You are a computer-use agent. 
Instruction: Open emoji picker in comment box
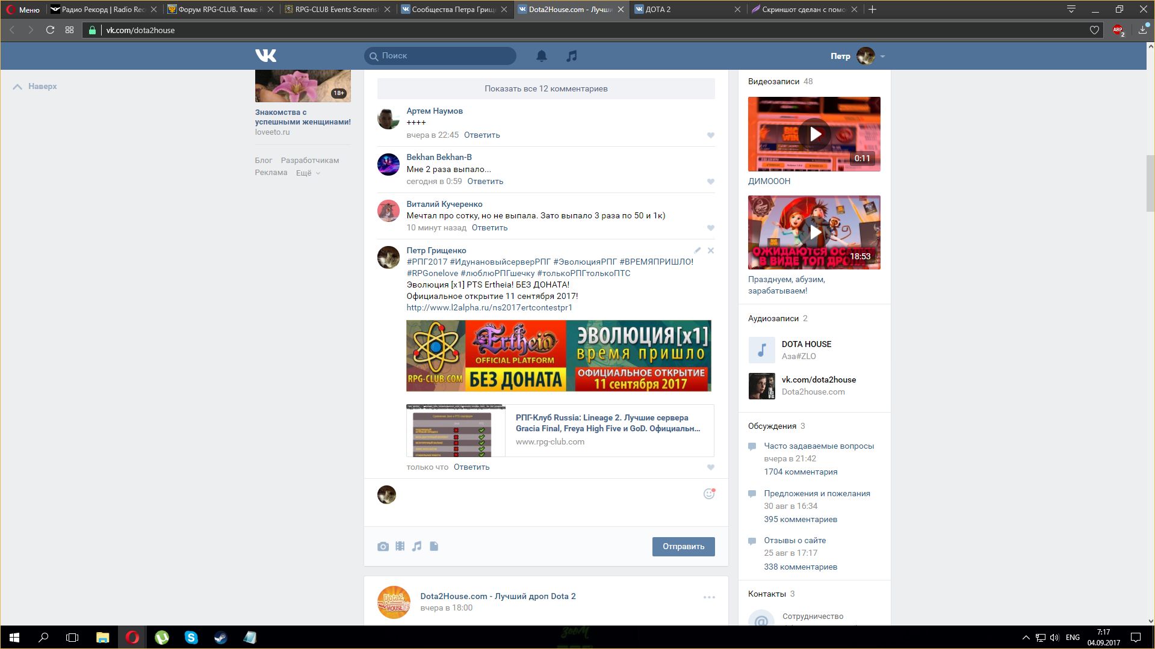click(709, 494)
